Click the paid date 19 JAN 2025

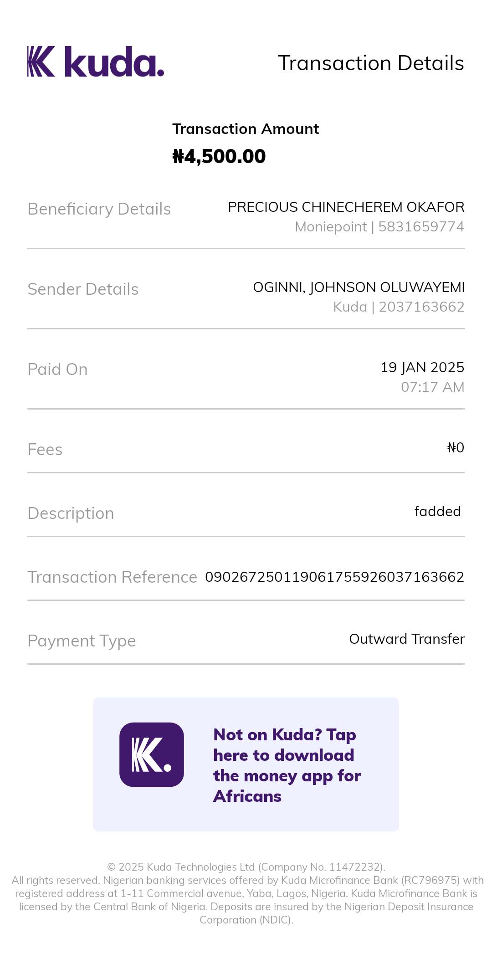[x=422, y=368]
